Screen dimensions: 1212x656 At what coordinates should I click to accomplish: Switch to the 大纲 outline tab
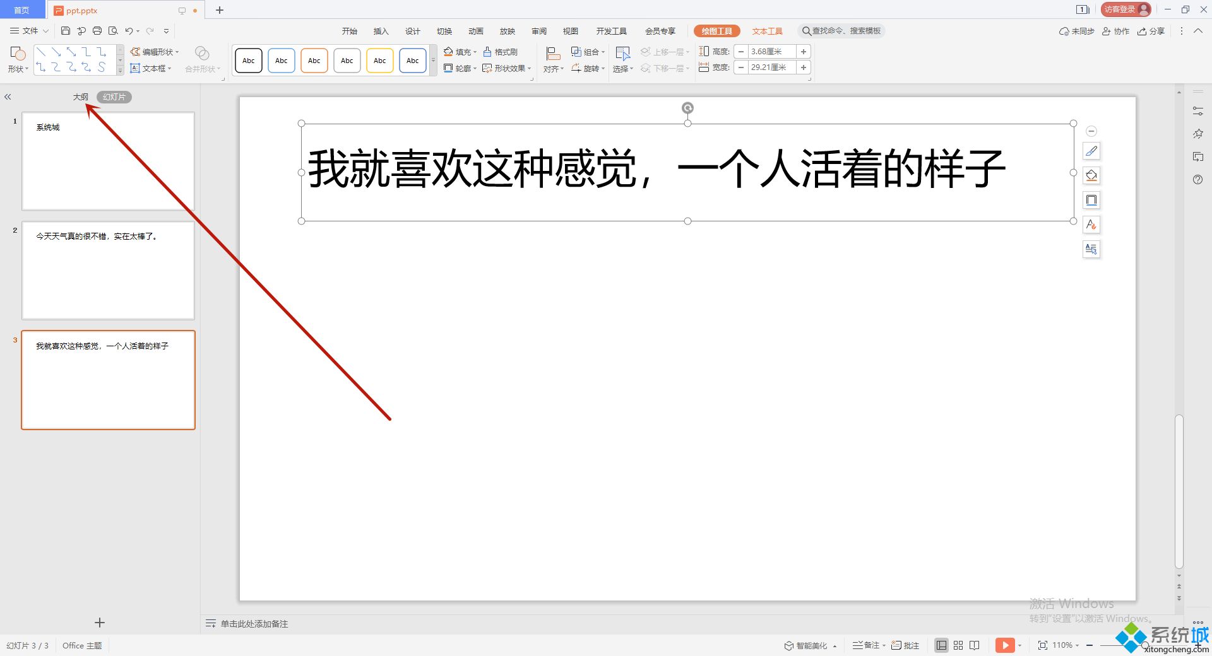pos(80,97)
